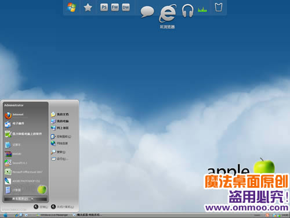Open the star favorites icon in dock
Screen dimensions: 290x218
[x=88, y=8]
